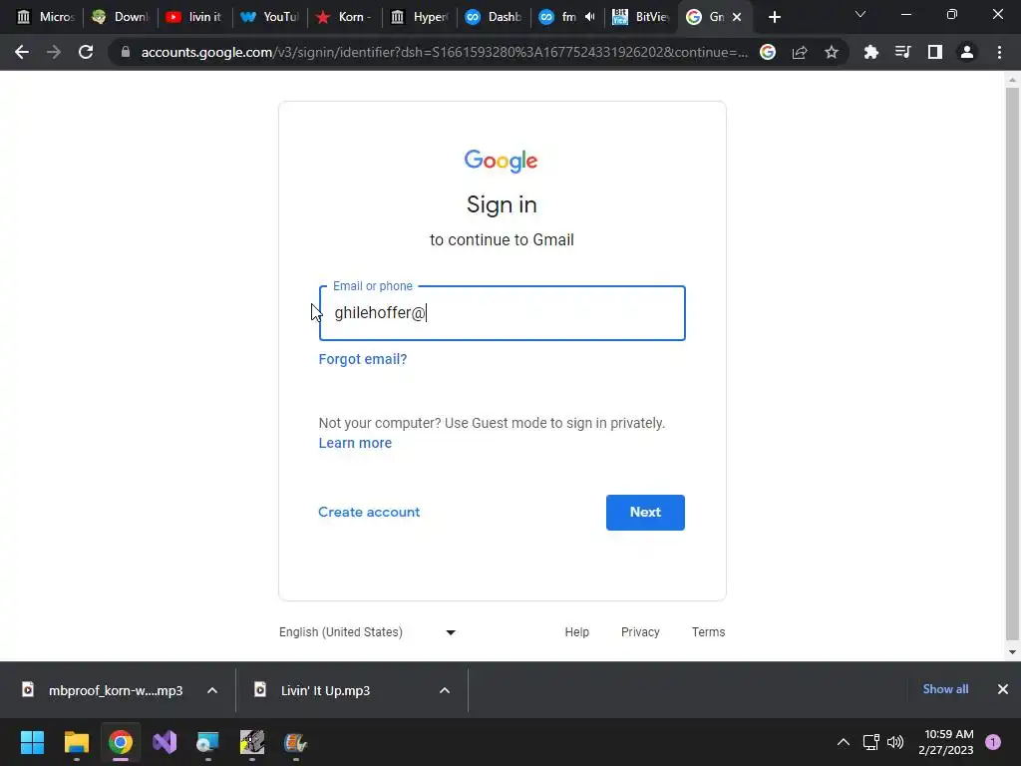Open File Explorer from taskbar
The image size is (1021, 766).
[x=77, y=742]
